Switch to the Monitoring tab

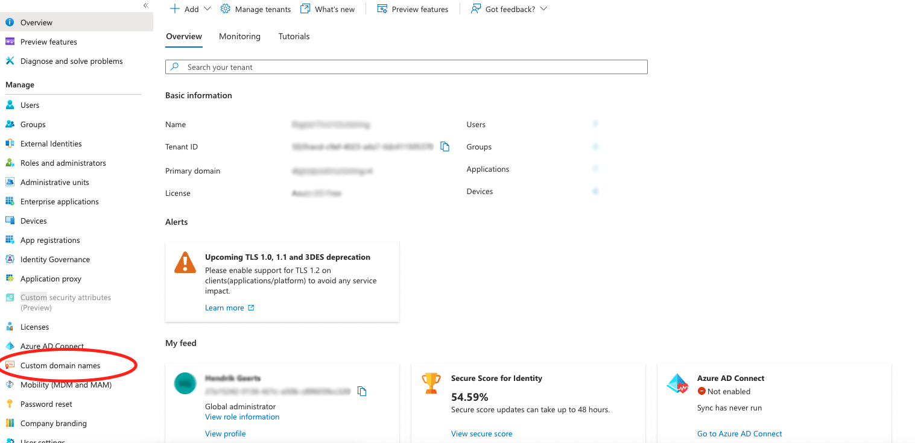click(x=239, y=36)
